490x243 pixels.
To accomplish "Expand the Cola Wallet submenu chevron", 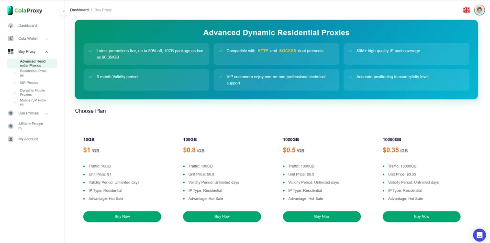I will coord(46,39).
